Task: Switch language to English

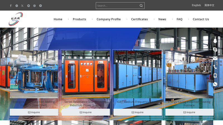Action: pos(196,5)
